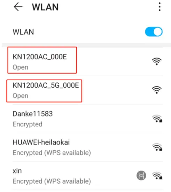The image size is (171, 192).
Task: Tap the HUAWEI-heilaokai locked Wi-Fi icon
Action: [x=157, y=147]
